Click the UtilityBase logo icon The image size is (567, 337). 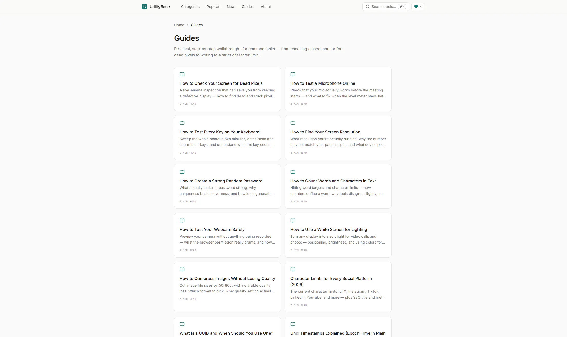pos(144,7)
